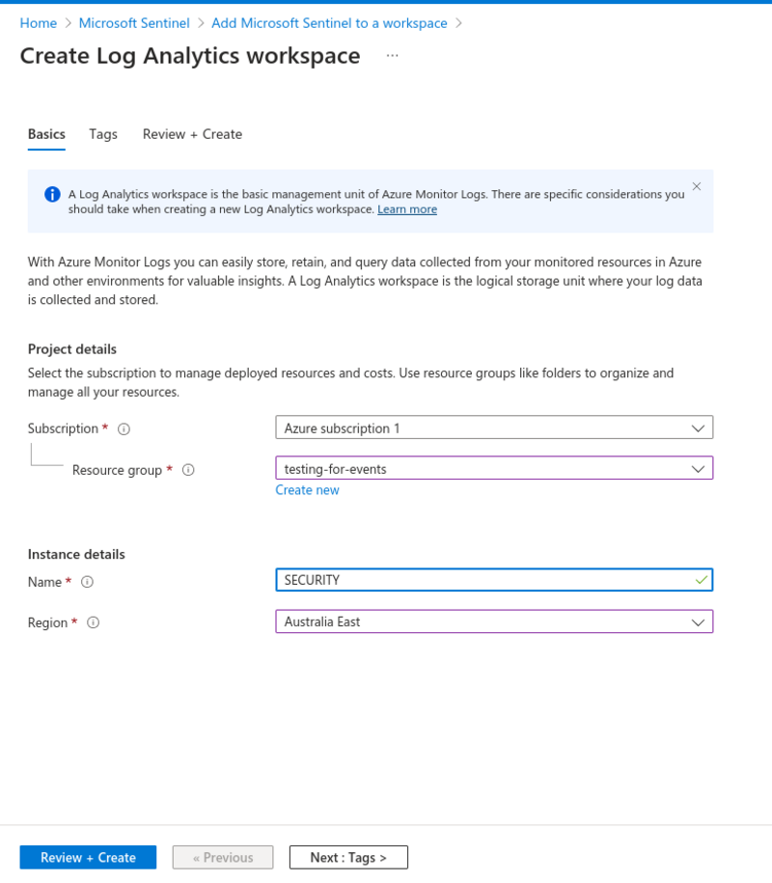Switch to the Tags tab

[103, 134]
